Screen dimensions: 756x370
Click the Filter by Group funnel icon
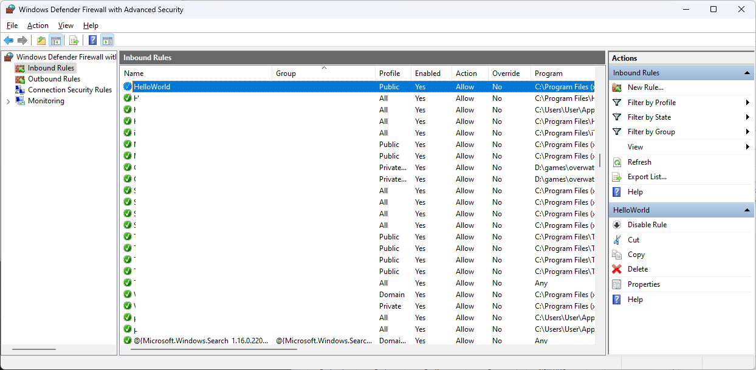[x=617, y=132]
